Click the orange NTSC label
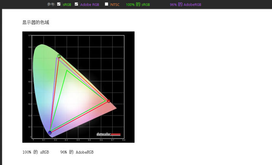The image size is (272, 165). tap(115, 5)
